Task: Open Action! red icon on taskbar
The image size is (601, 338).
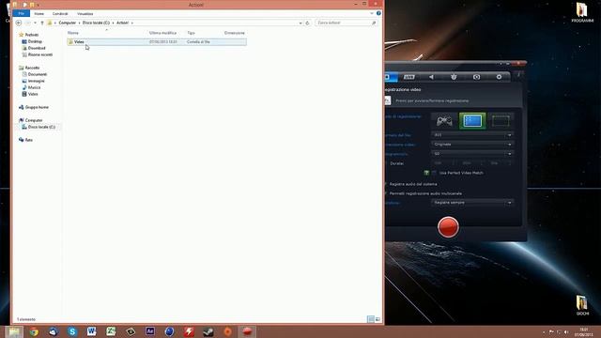Action: [x=247, y=331]
